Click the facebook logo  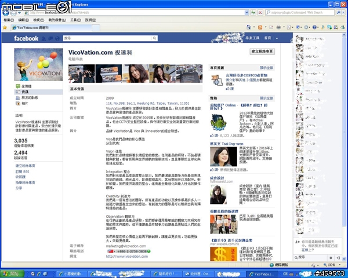(26, 38)
